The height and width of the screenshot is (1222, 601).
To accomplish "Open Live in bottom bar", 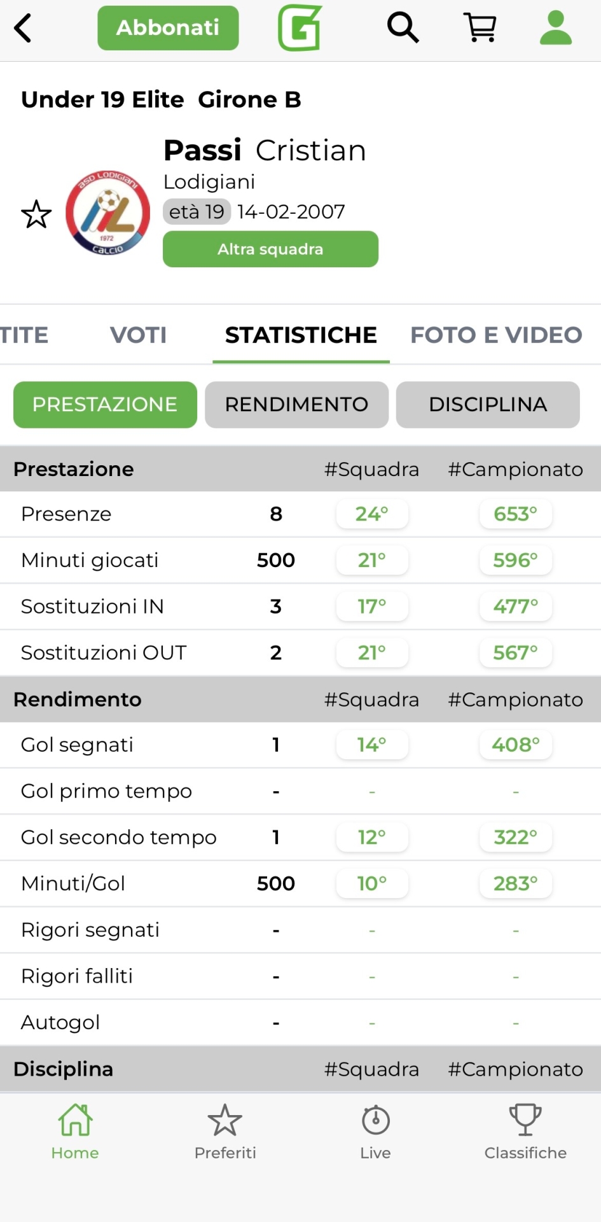I will click(x=375, y=1131).
